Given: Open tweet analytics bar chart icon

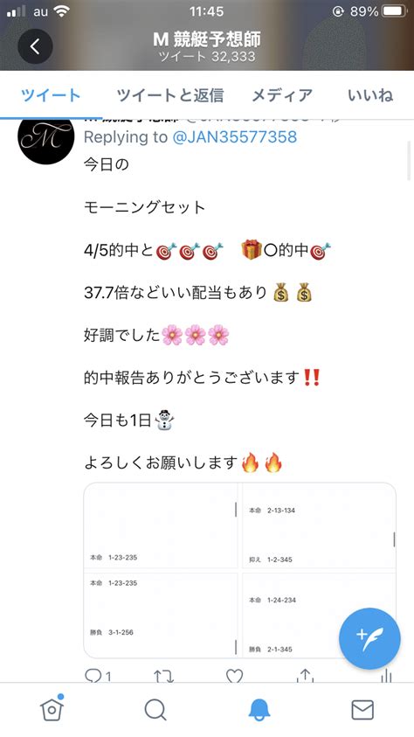Looking at the screenshot, I should click(x=386, y=676).
